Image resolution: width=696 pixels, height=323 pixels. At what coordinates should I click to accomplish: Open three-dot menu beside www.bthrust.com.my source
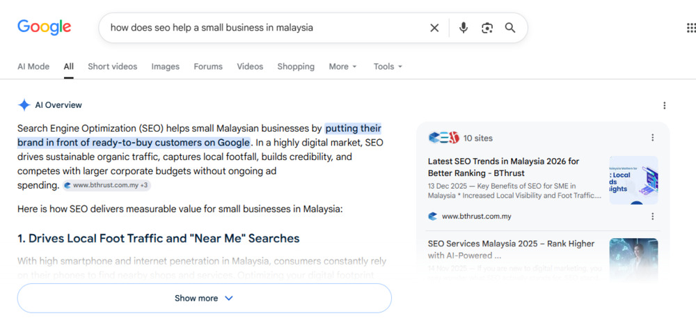pyautogui.click(x=653, y=216)
